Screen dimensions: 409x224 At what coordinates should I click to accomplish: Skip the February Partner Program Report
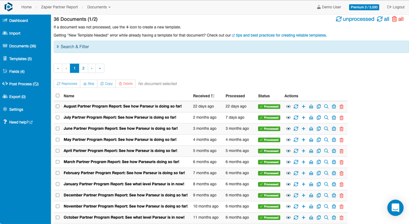click(311, 173)
